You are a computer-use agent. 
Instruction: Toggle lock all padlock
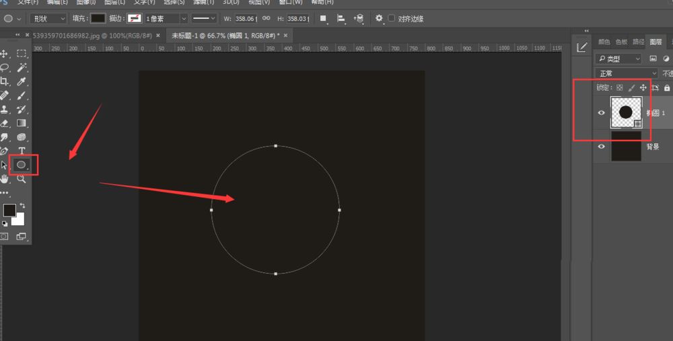[x=666, y=87]
